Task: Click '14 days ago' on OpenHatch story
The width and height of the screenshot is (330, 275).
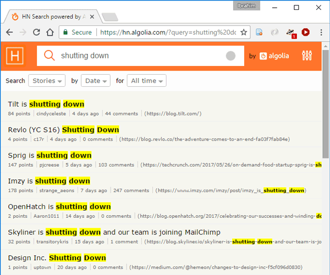Action: click(80, 216)
